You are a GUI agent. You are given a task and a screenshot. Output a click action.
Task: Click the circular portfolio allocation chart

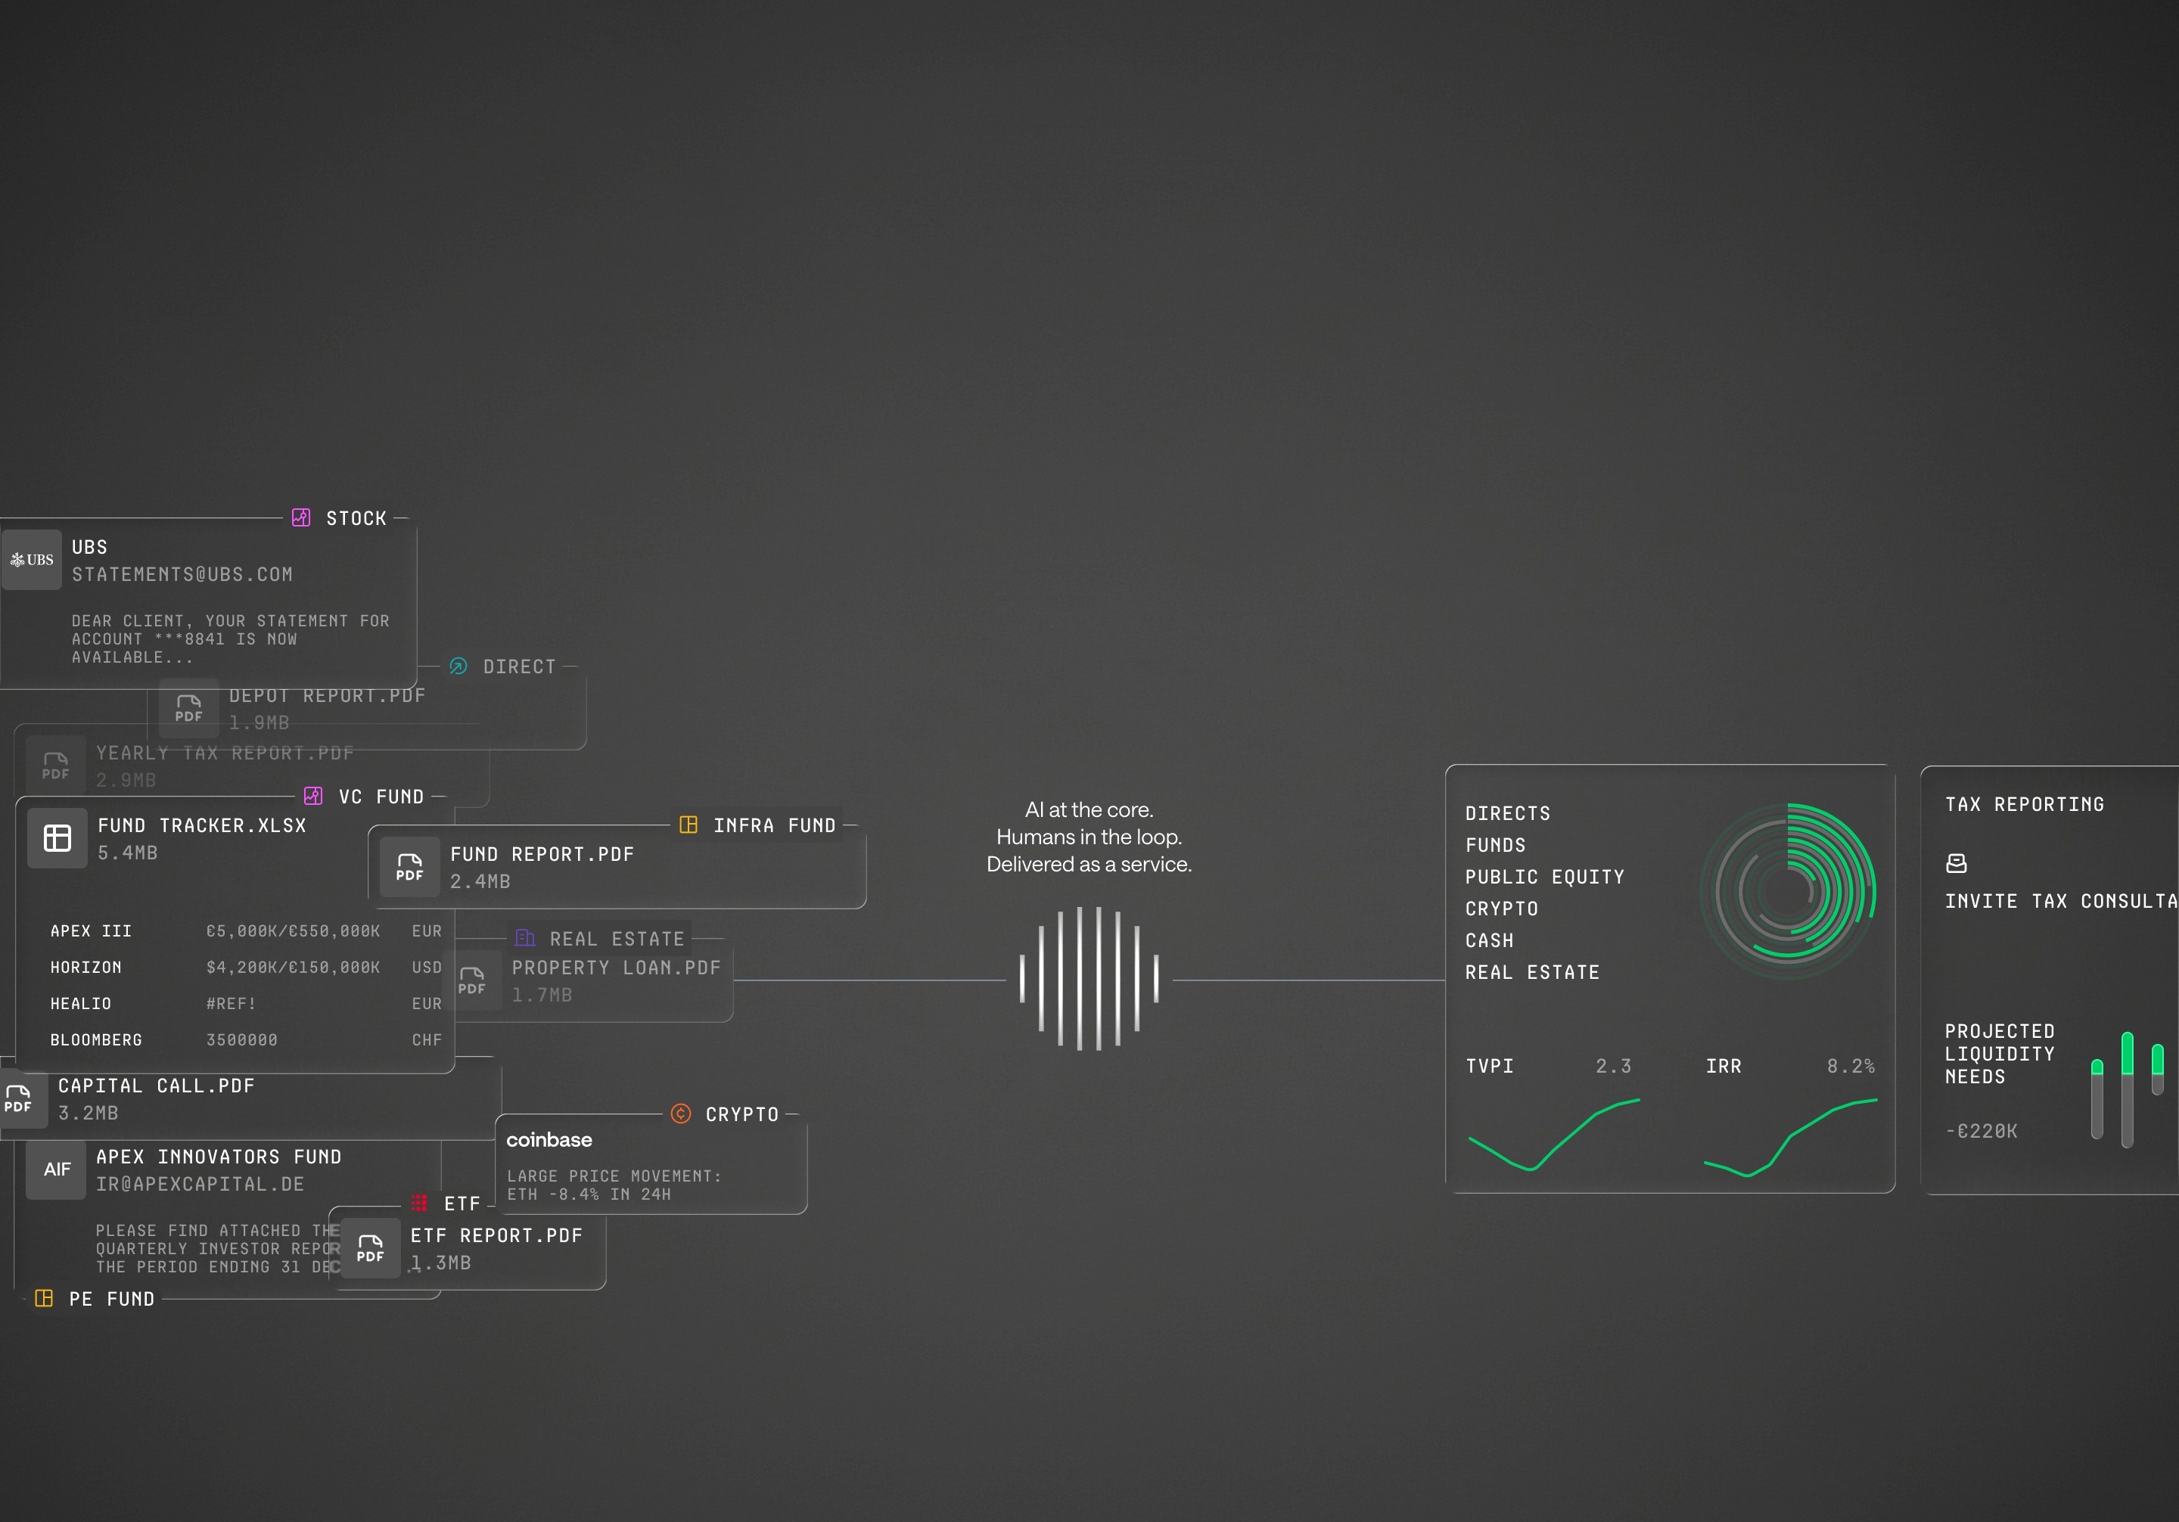[1787, 892]
